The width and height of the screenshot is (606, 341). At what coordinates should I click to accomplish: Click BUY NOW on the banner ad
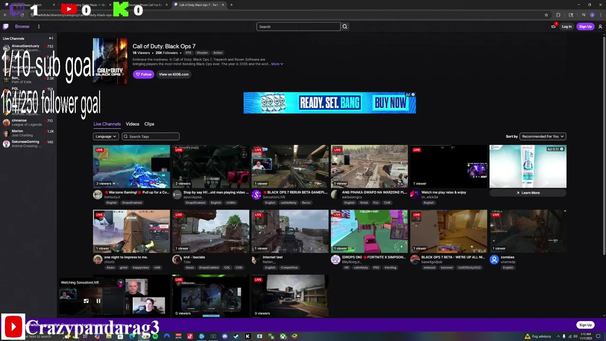click(x=391, y=103)
